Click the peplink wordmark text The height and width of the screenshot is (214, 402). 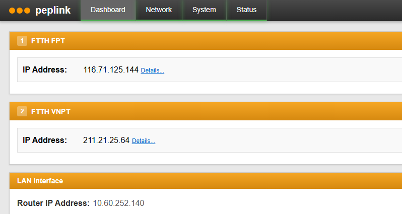53,11
